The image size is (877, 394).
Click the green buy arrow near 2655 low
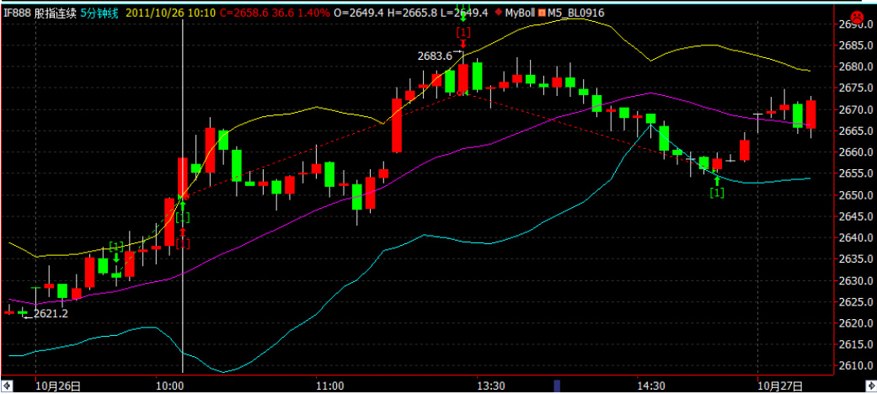[715, 179]
